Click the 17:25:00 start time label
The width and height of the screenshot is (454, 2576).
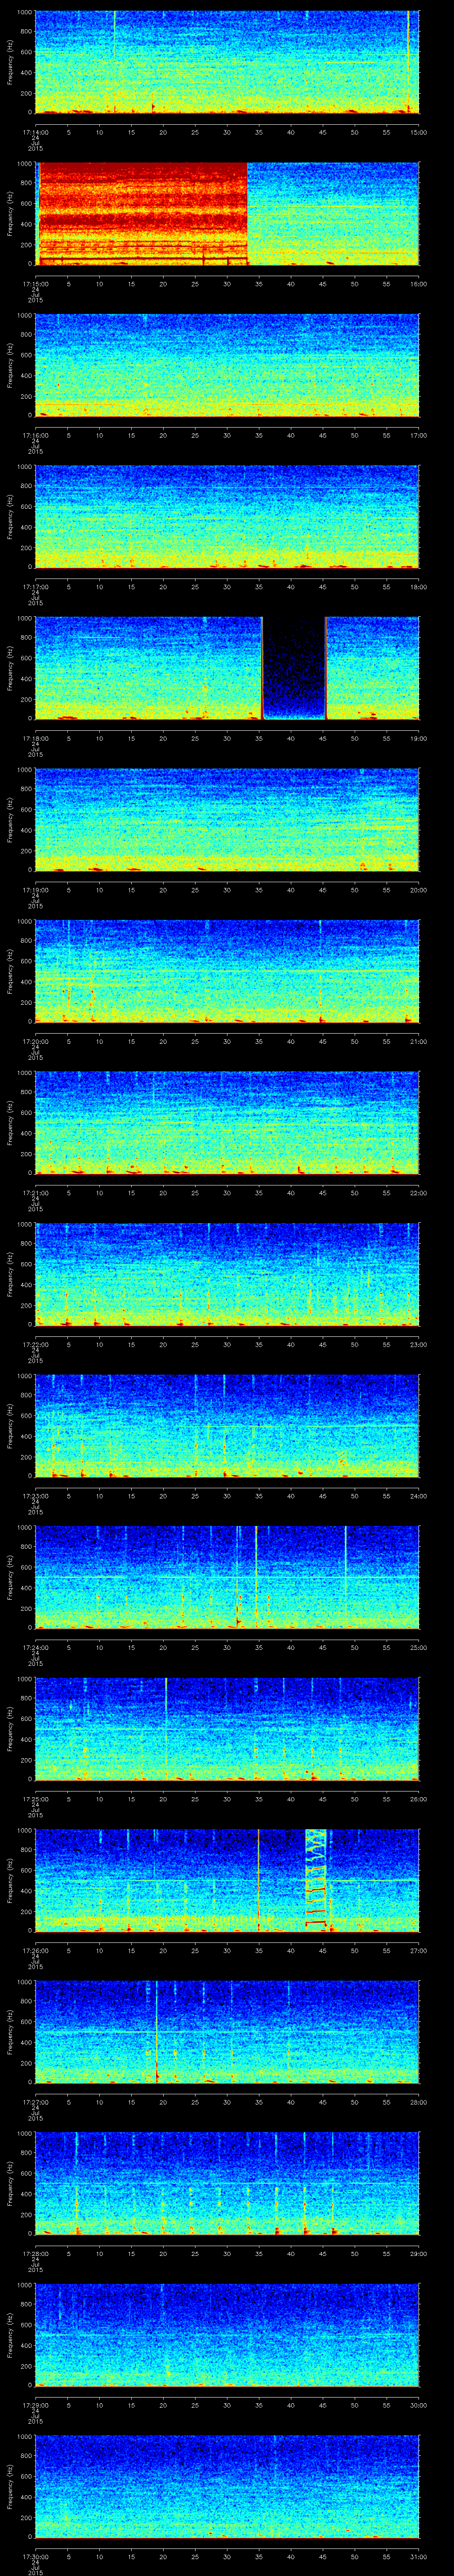(x=36, y=1799)
